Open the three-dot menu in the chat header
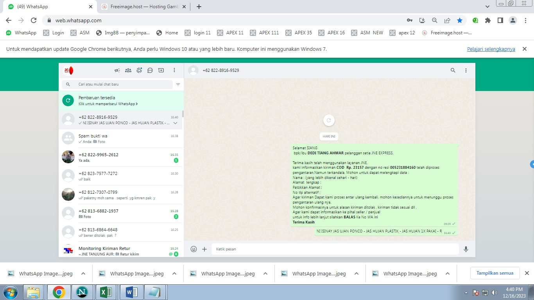This screenshot has height=300, width=534. (466, 70)
